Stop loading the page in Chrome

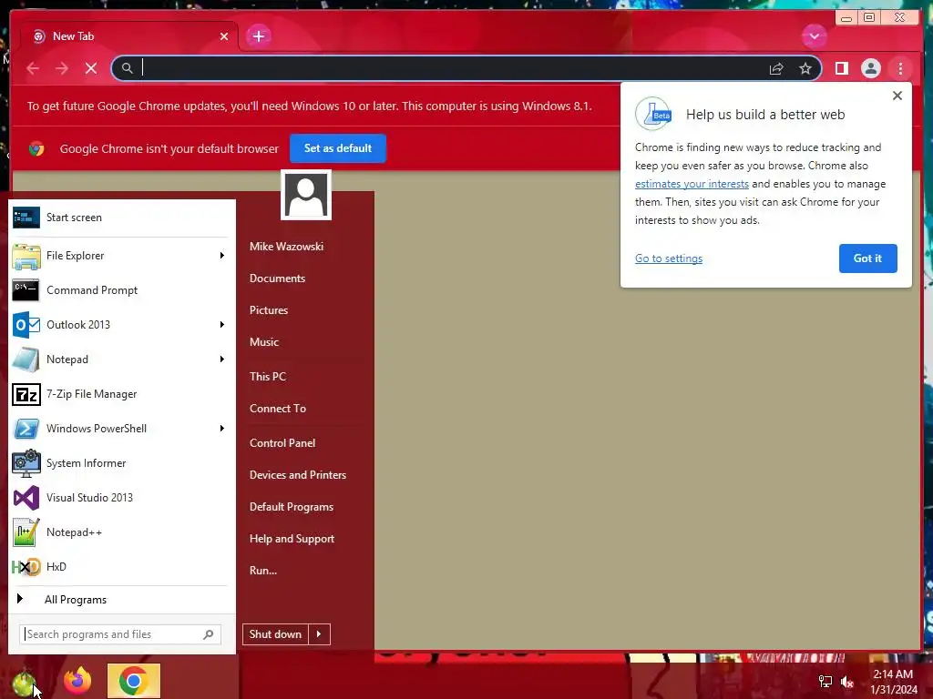[91, 68]
